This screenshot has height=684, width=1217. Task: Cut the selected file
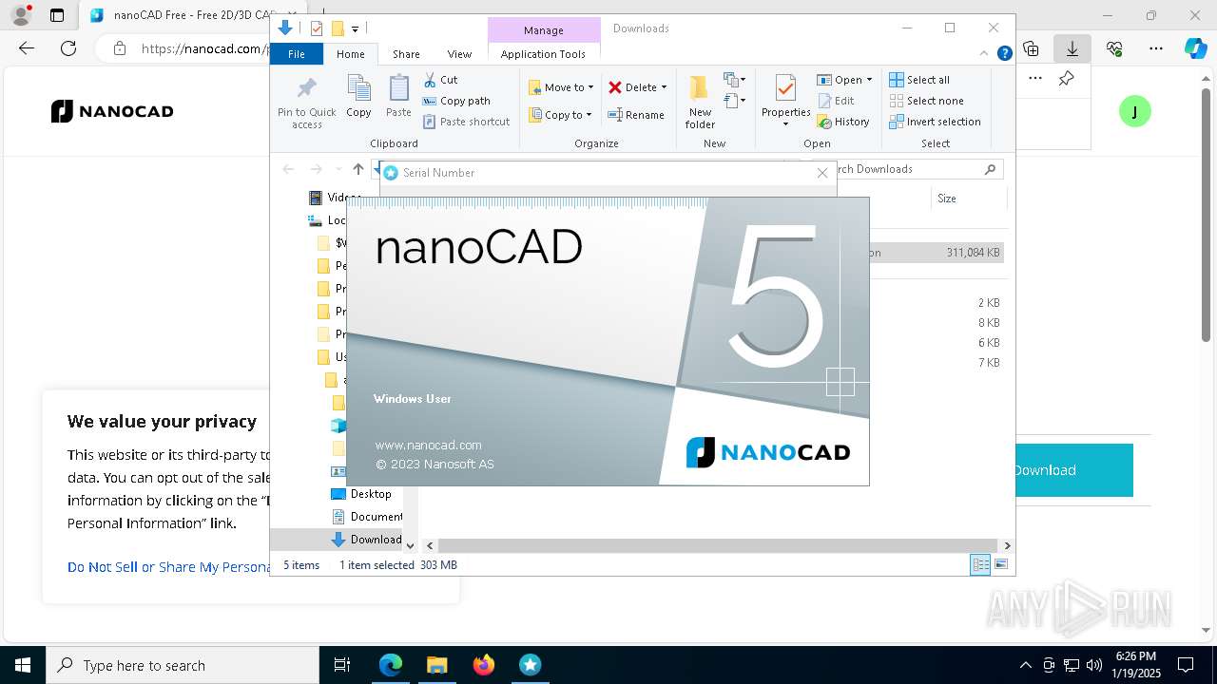[440, 80]
